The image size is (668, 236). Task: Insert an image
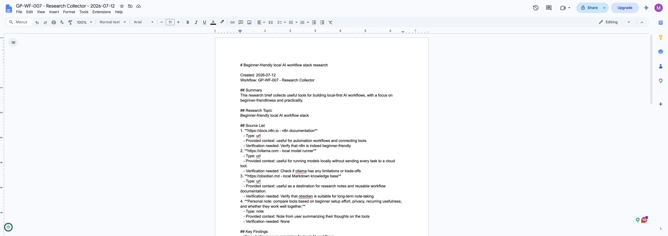(249, 22)
